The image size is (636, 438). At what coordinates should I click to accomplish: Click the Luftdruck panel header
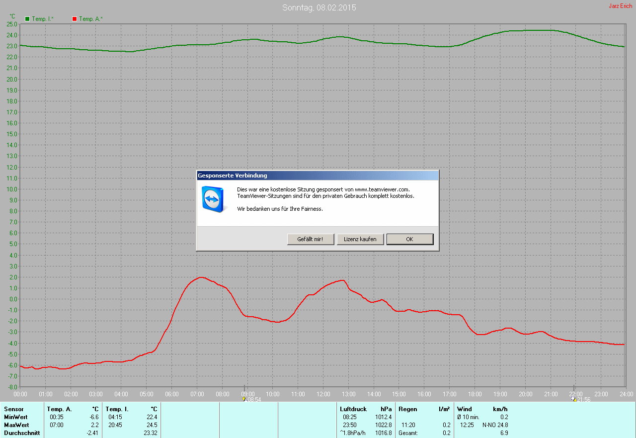pos(353,409)
